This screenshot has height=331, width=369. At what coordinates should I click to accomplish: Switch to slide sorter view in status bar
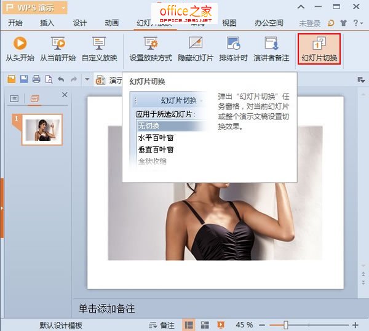205,325
